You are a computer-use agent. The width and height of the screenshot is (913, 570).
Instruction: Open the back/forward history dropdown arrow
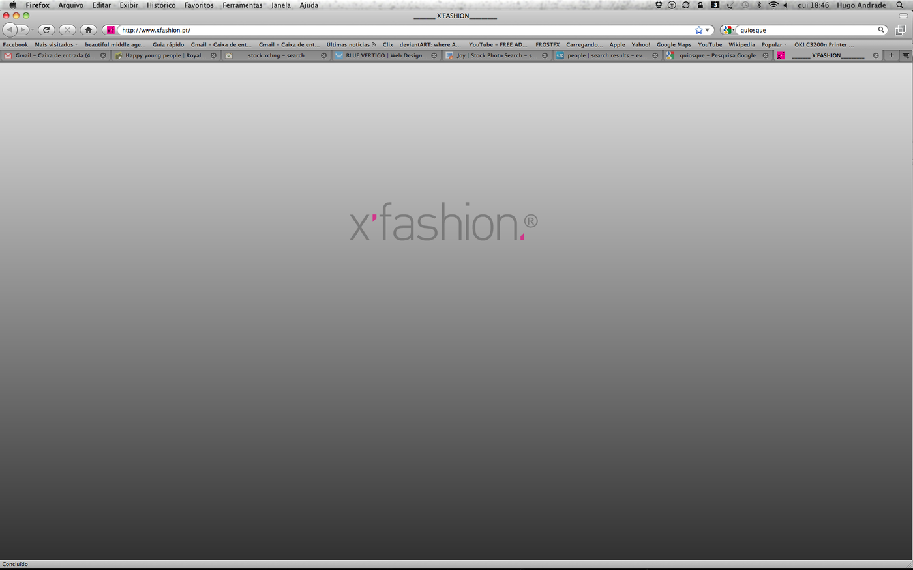pyautogui.click(x=32, y=30)
